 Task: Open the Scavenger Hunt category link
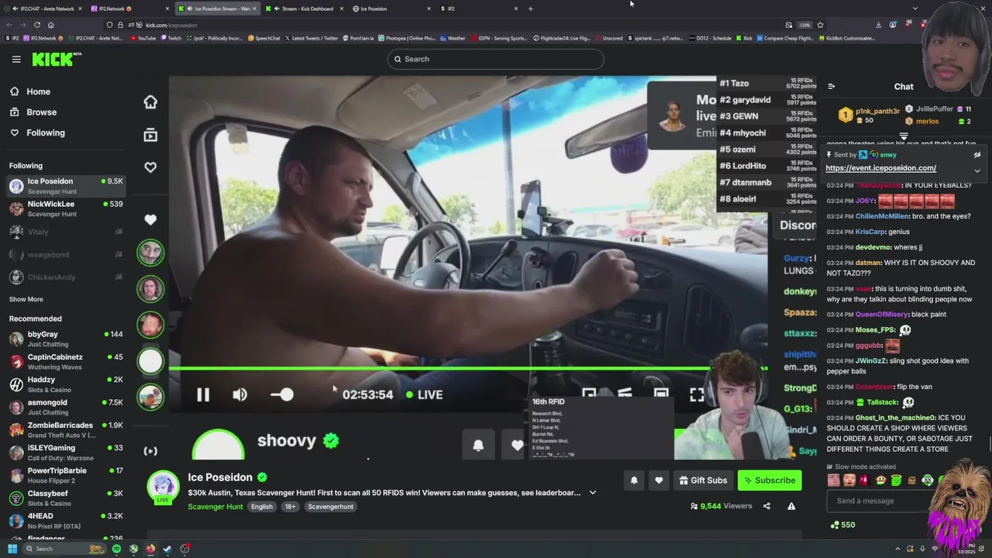[215, 507]
